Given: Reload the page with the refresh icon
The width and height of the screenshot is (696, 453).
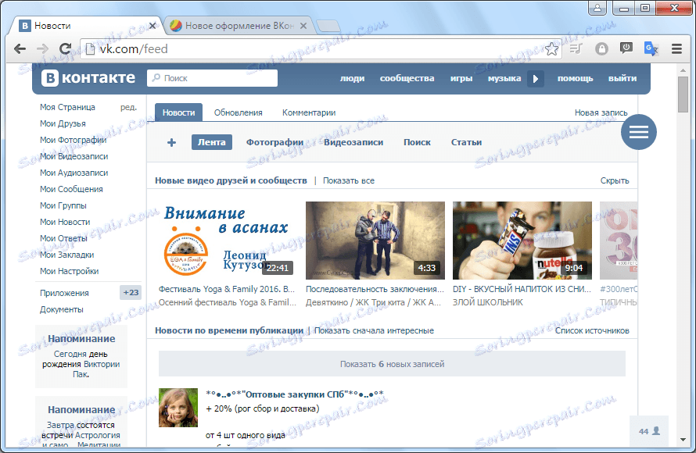Looking at the screenshot, I should pos(66,48).
